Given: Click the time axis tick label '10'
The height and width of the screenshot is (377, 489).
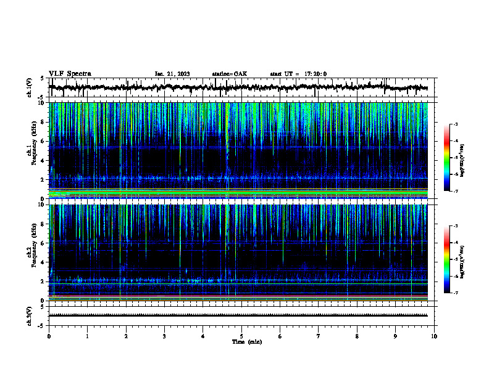Looking at the screenshot, I should pyautogui.click(x=434, y=336).
